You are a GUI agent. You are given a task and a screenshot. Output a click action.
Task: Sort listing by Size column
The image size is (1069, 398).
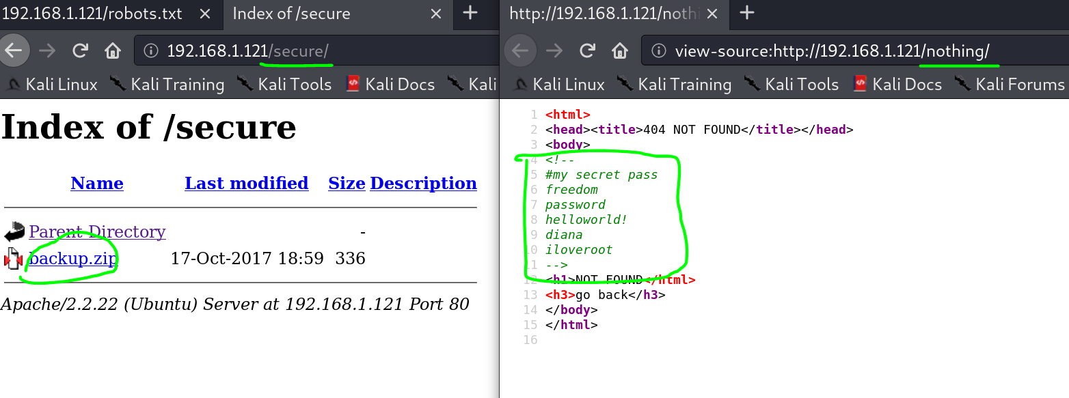pyautogui.click(x=347, y=183)
